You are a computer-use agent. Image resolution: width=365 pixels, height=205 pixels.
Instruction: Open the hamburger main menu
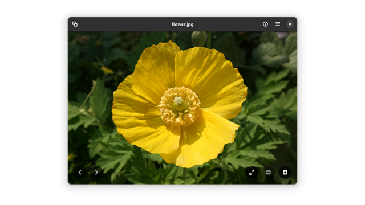pyautogui.click(x=278, y=24)
